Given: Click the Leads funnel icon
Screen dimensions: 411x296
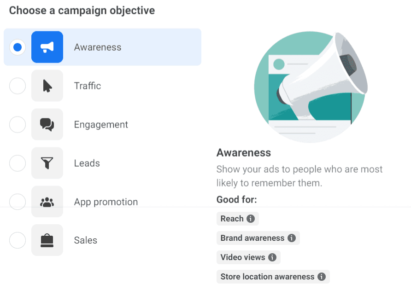Looking at the screenshot, I should click(x=47, y=163).
